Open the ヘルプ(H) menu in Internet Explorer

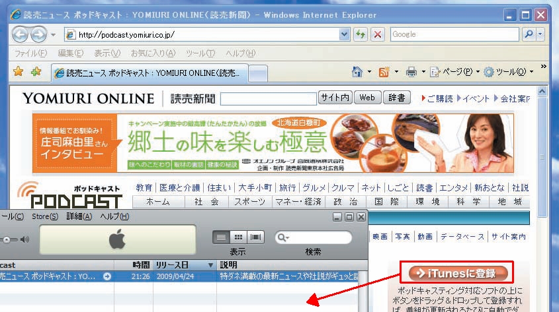240,53
